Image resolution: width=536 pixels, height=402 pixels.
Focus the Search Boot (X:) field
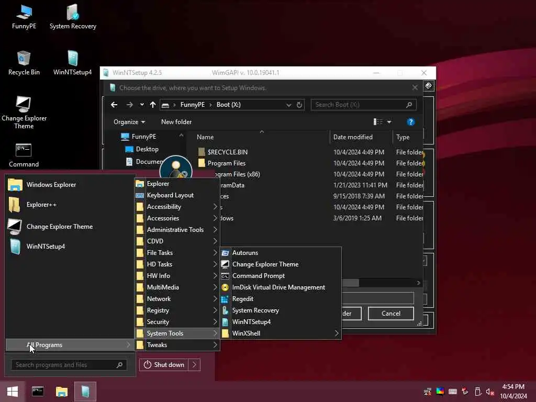(x=363, y=105)
